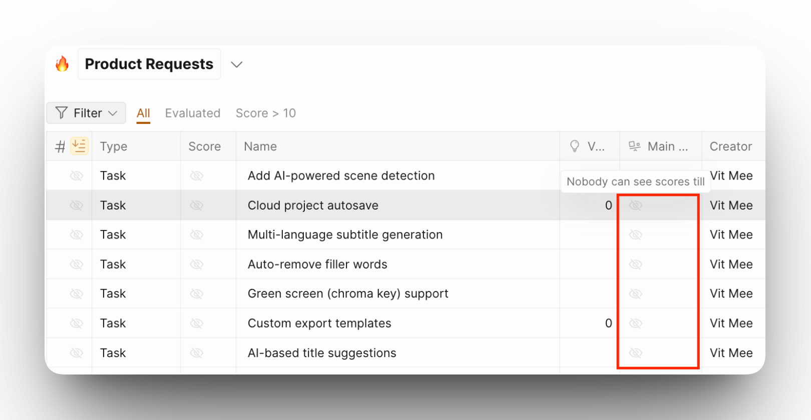
Task: Click hidden-eye icon in first column of Auto-remove row
Action: click(x=77, y=264)
